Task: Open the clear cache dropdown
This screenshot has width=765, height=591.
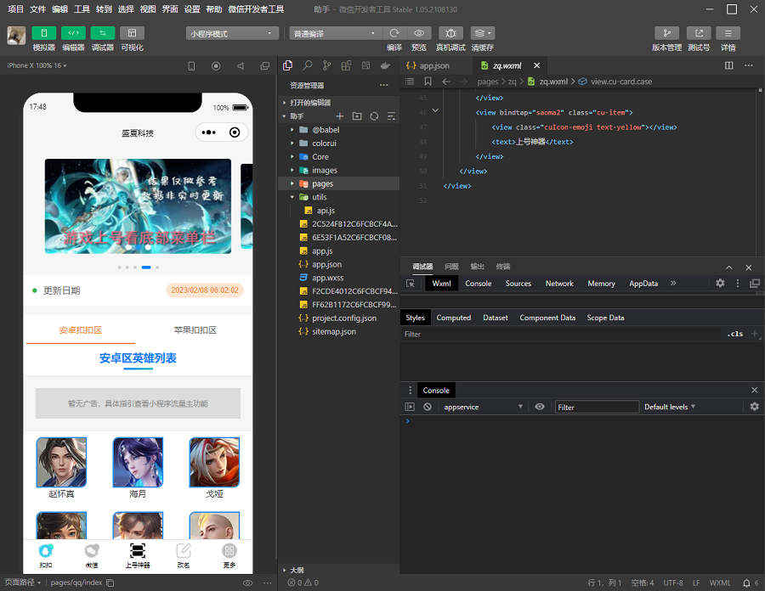Action: click(x=483, y=33)
